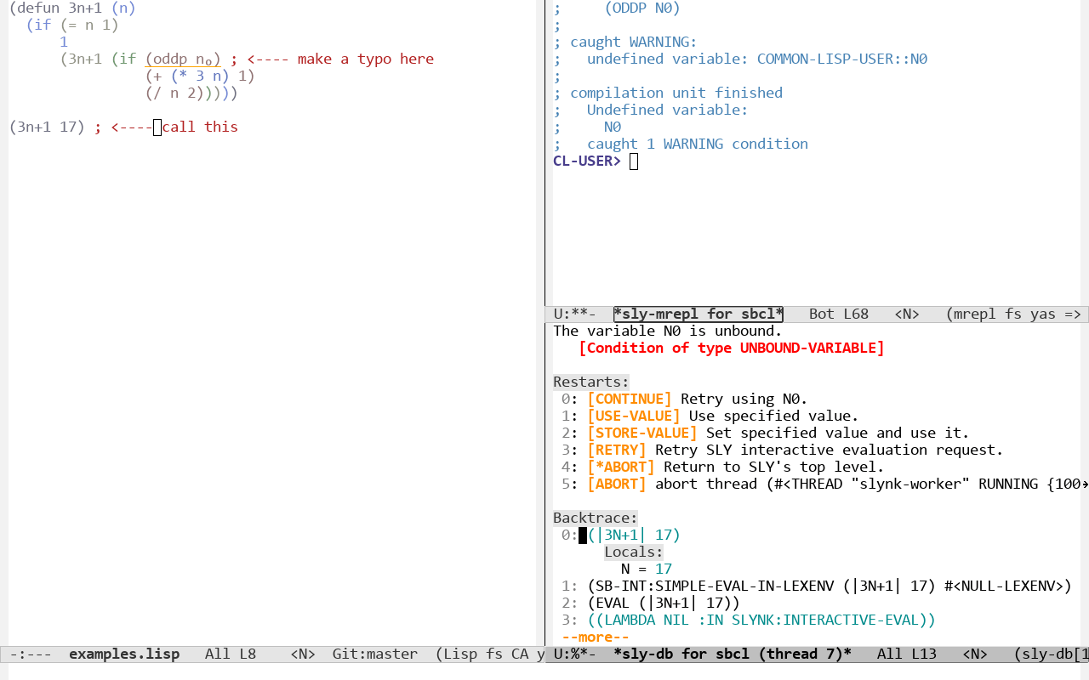Click the Bot L68 position indicator
Viewport: 1089px width, 680px height.
pyautogui.click(x=838, y=314)
